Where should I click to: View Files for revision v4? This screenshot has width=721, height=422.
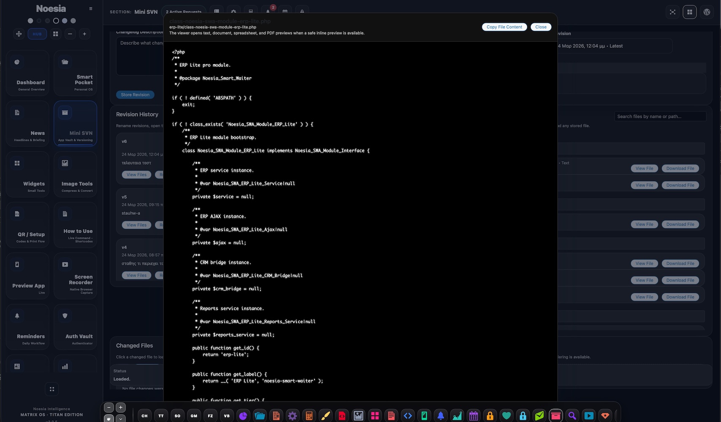tap(136, 275)
